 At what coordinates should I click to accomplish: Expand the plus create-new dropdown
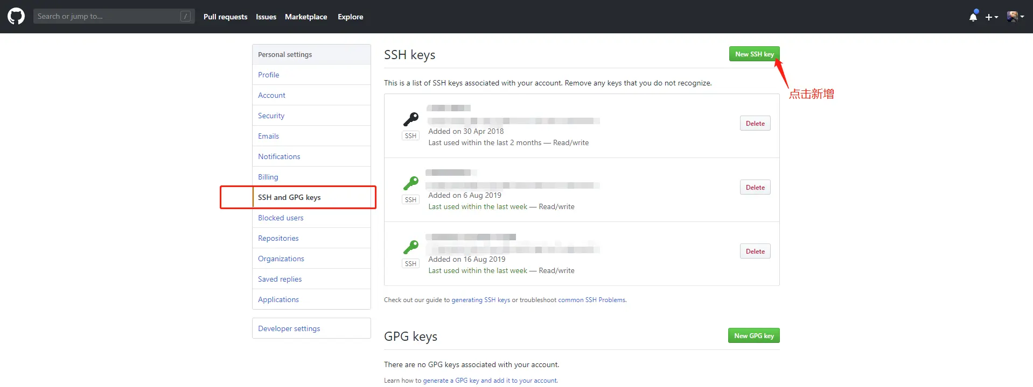(x=992, y=17)
